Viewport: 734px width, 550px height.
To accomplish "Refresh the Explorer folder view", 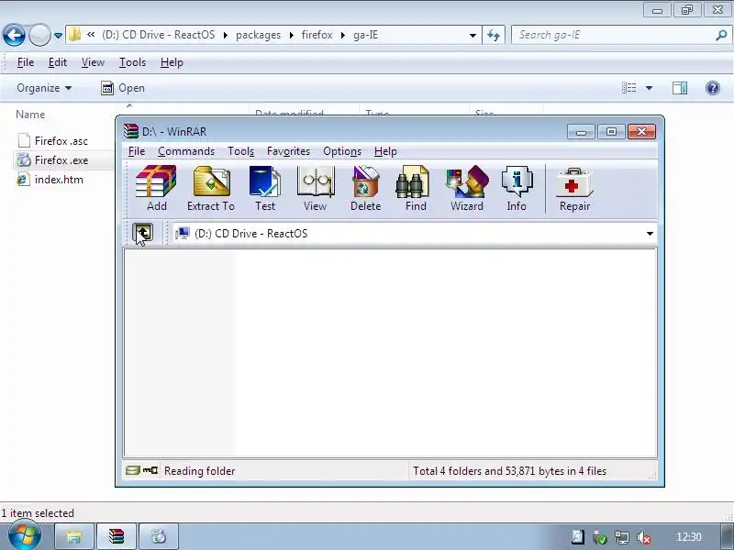I will tap(494, 35).
